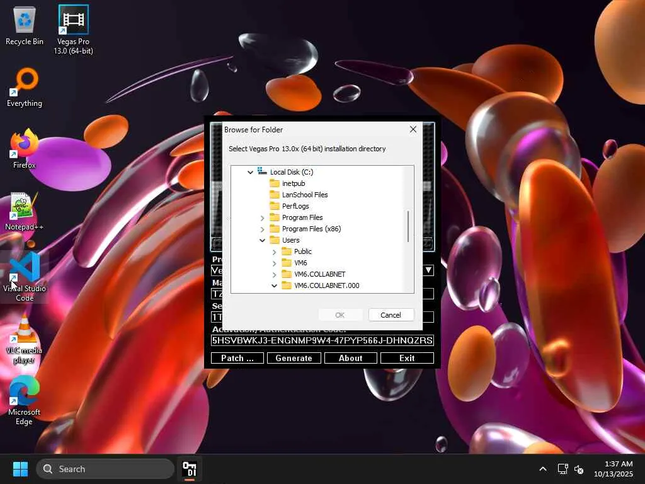Cancel the Browse for Folder dialog
645x484 pixels.
coord(391,315)
